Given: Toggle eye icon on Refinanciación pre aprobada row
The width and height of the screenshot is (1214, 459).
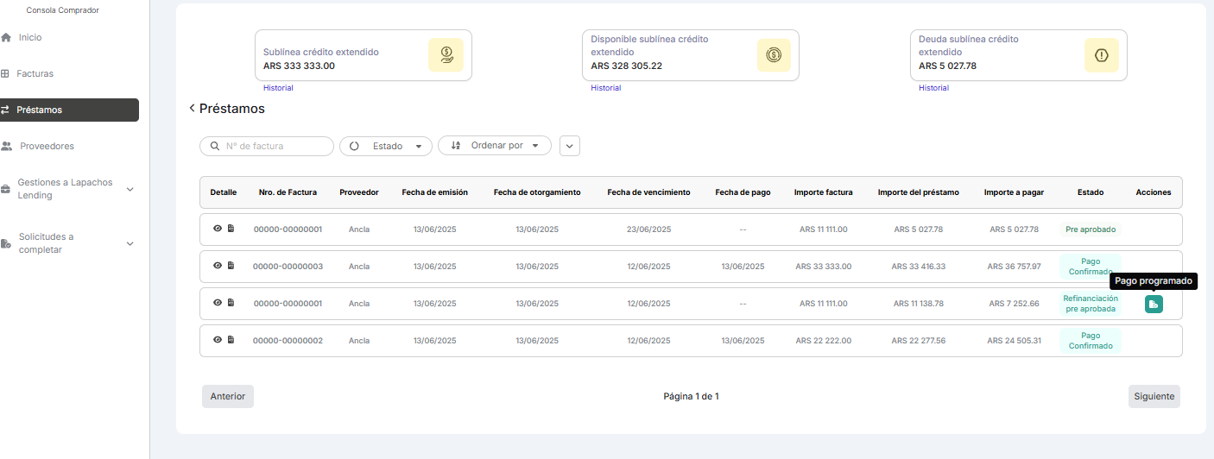Looking at the screenshot, I should click(x=218, y=303).
